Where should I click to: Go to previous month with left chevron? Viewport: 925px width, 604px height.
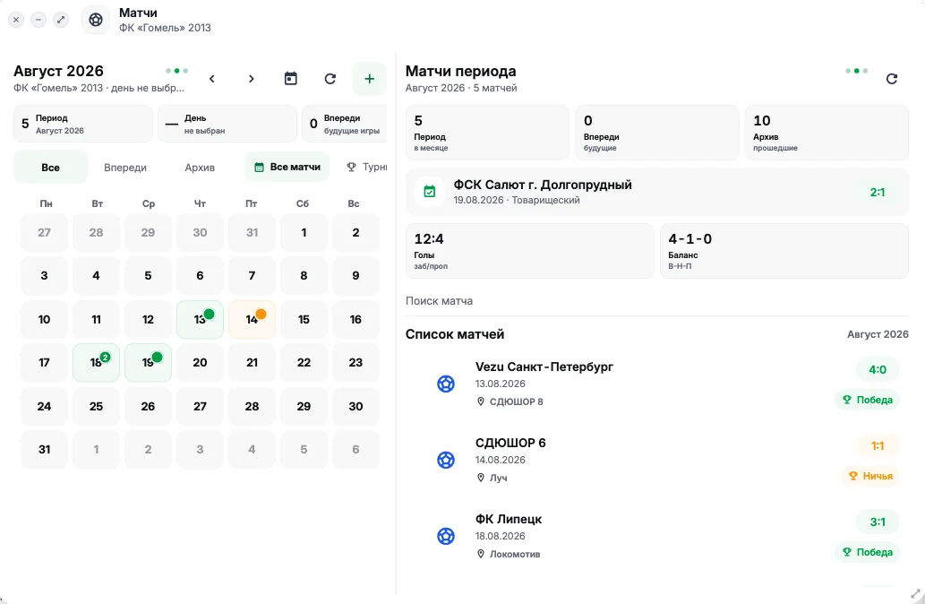pos(212,79)
